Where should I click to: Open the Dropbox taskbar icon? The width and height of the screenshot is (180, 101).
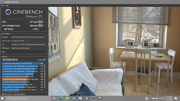(80, 98)
